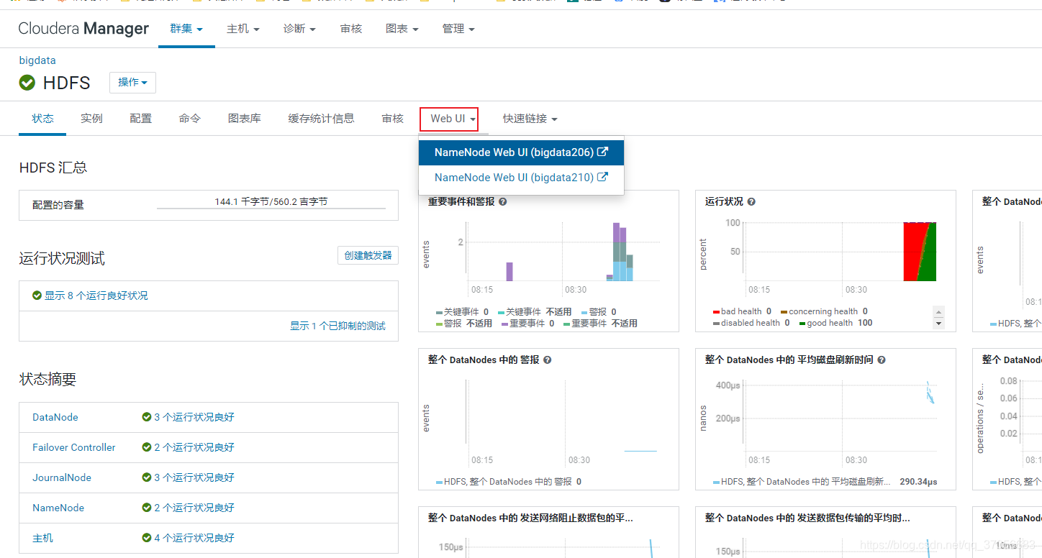1042x558 pixels.
Task: Click the 144.1 千字节/560.2 吉字节 capacity text
Action: point(271,202)
